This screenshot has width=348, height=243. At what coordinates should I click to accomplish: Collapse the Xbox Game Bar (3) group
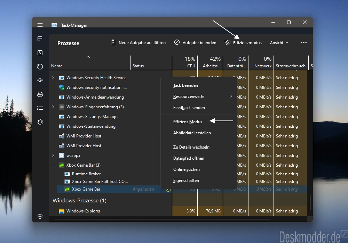pyautogui.click(x=53, y=165)
